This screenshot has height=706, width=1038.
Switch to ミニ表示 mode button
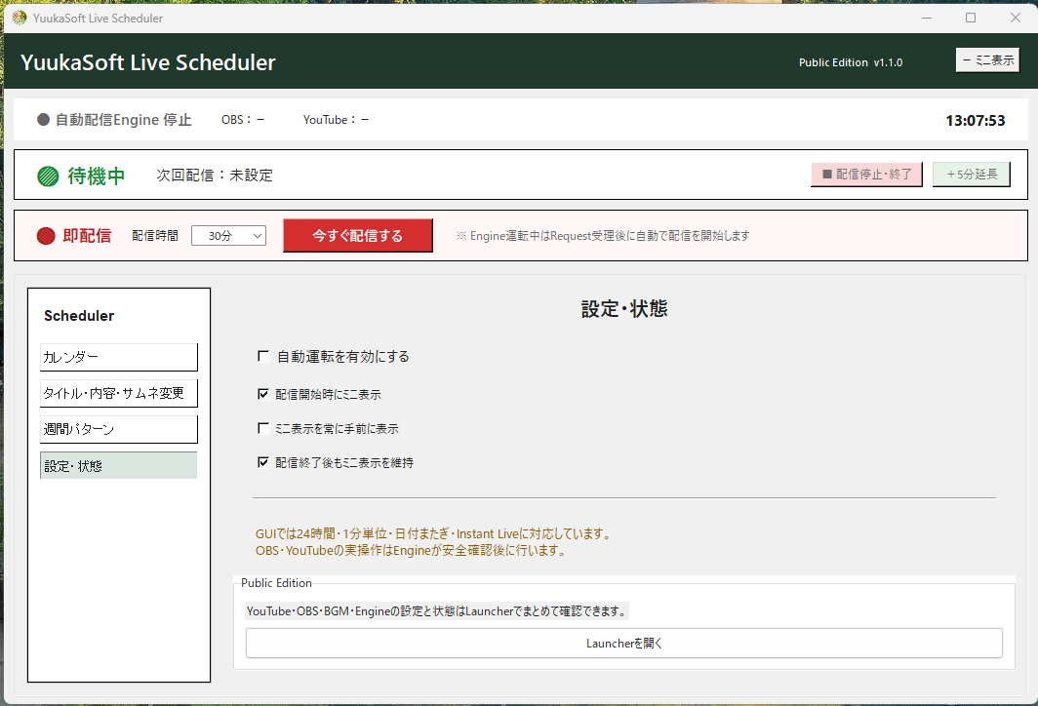[x=987, y=60]
